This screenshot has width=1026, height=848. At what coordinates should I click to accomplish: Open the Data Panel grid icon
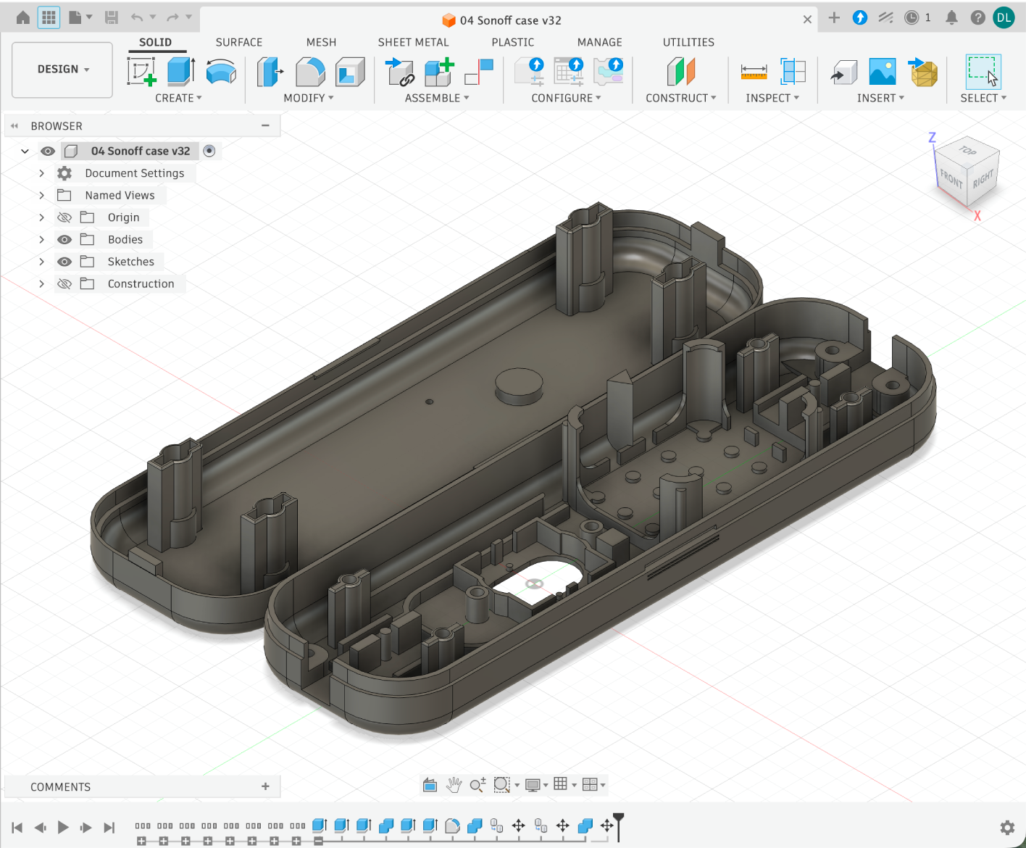(x=49, y=17)
